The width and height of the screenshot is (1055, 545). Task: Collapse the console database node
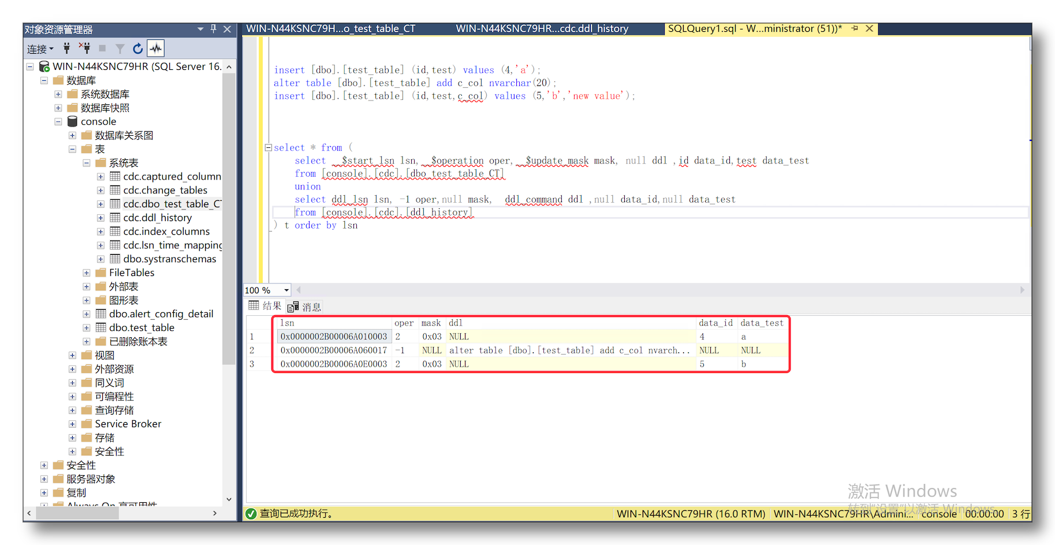(x=58, y=121)
